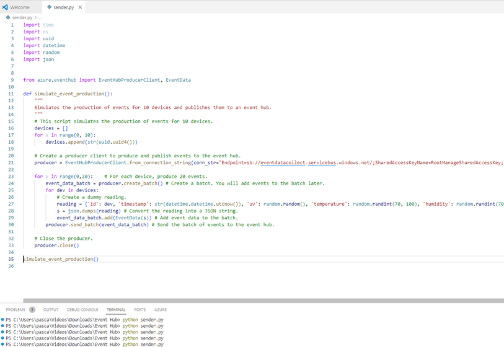Click 'from_connection_string' on line 21

pos(160,162)
